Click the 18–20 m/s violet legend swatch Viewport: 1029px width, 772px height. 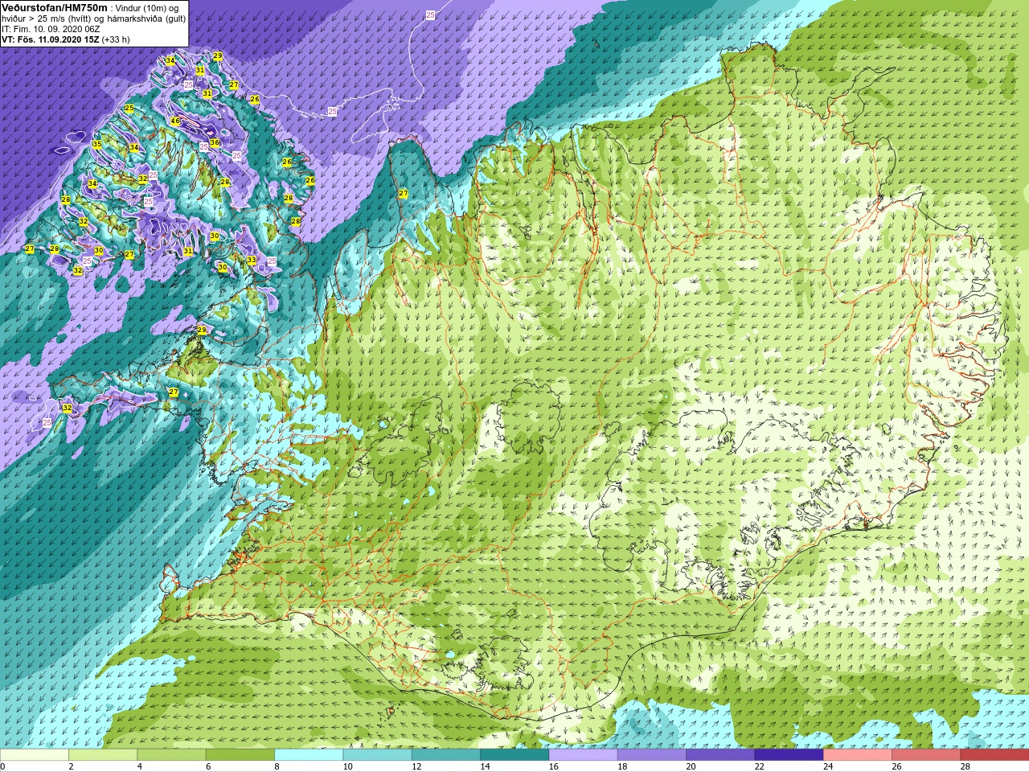pos(652,755)
